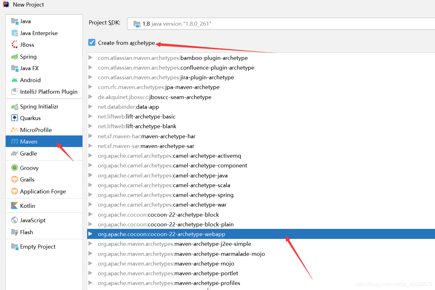Click the Application Forge icon

tap(14, 191)
